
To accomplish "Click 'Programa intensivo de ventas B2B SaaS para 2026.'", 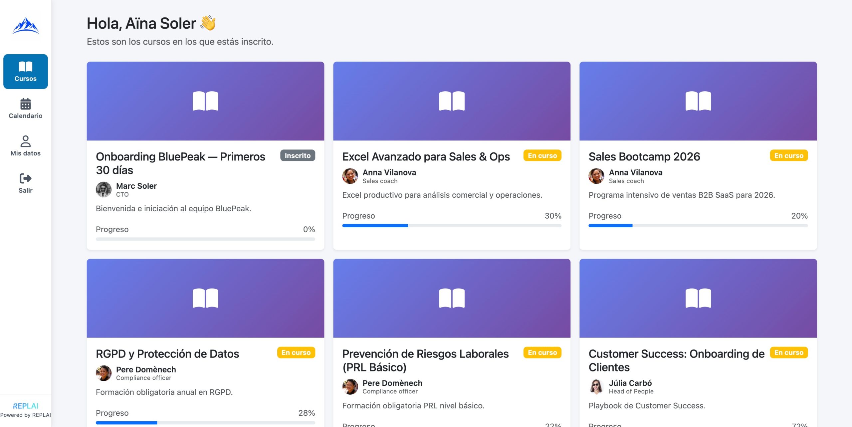I will (x=682, y=195).
